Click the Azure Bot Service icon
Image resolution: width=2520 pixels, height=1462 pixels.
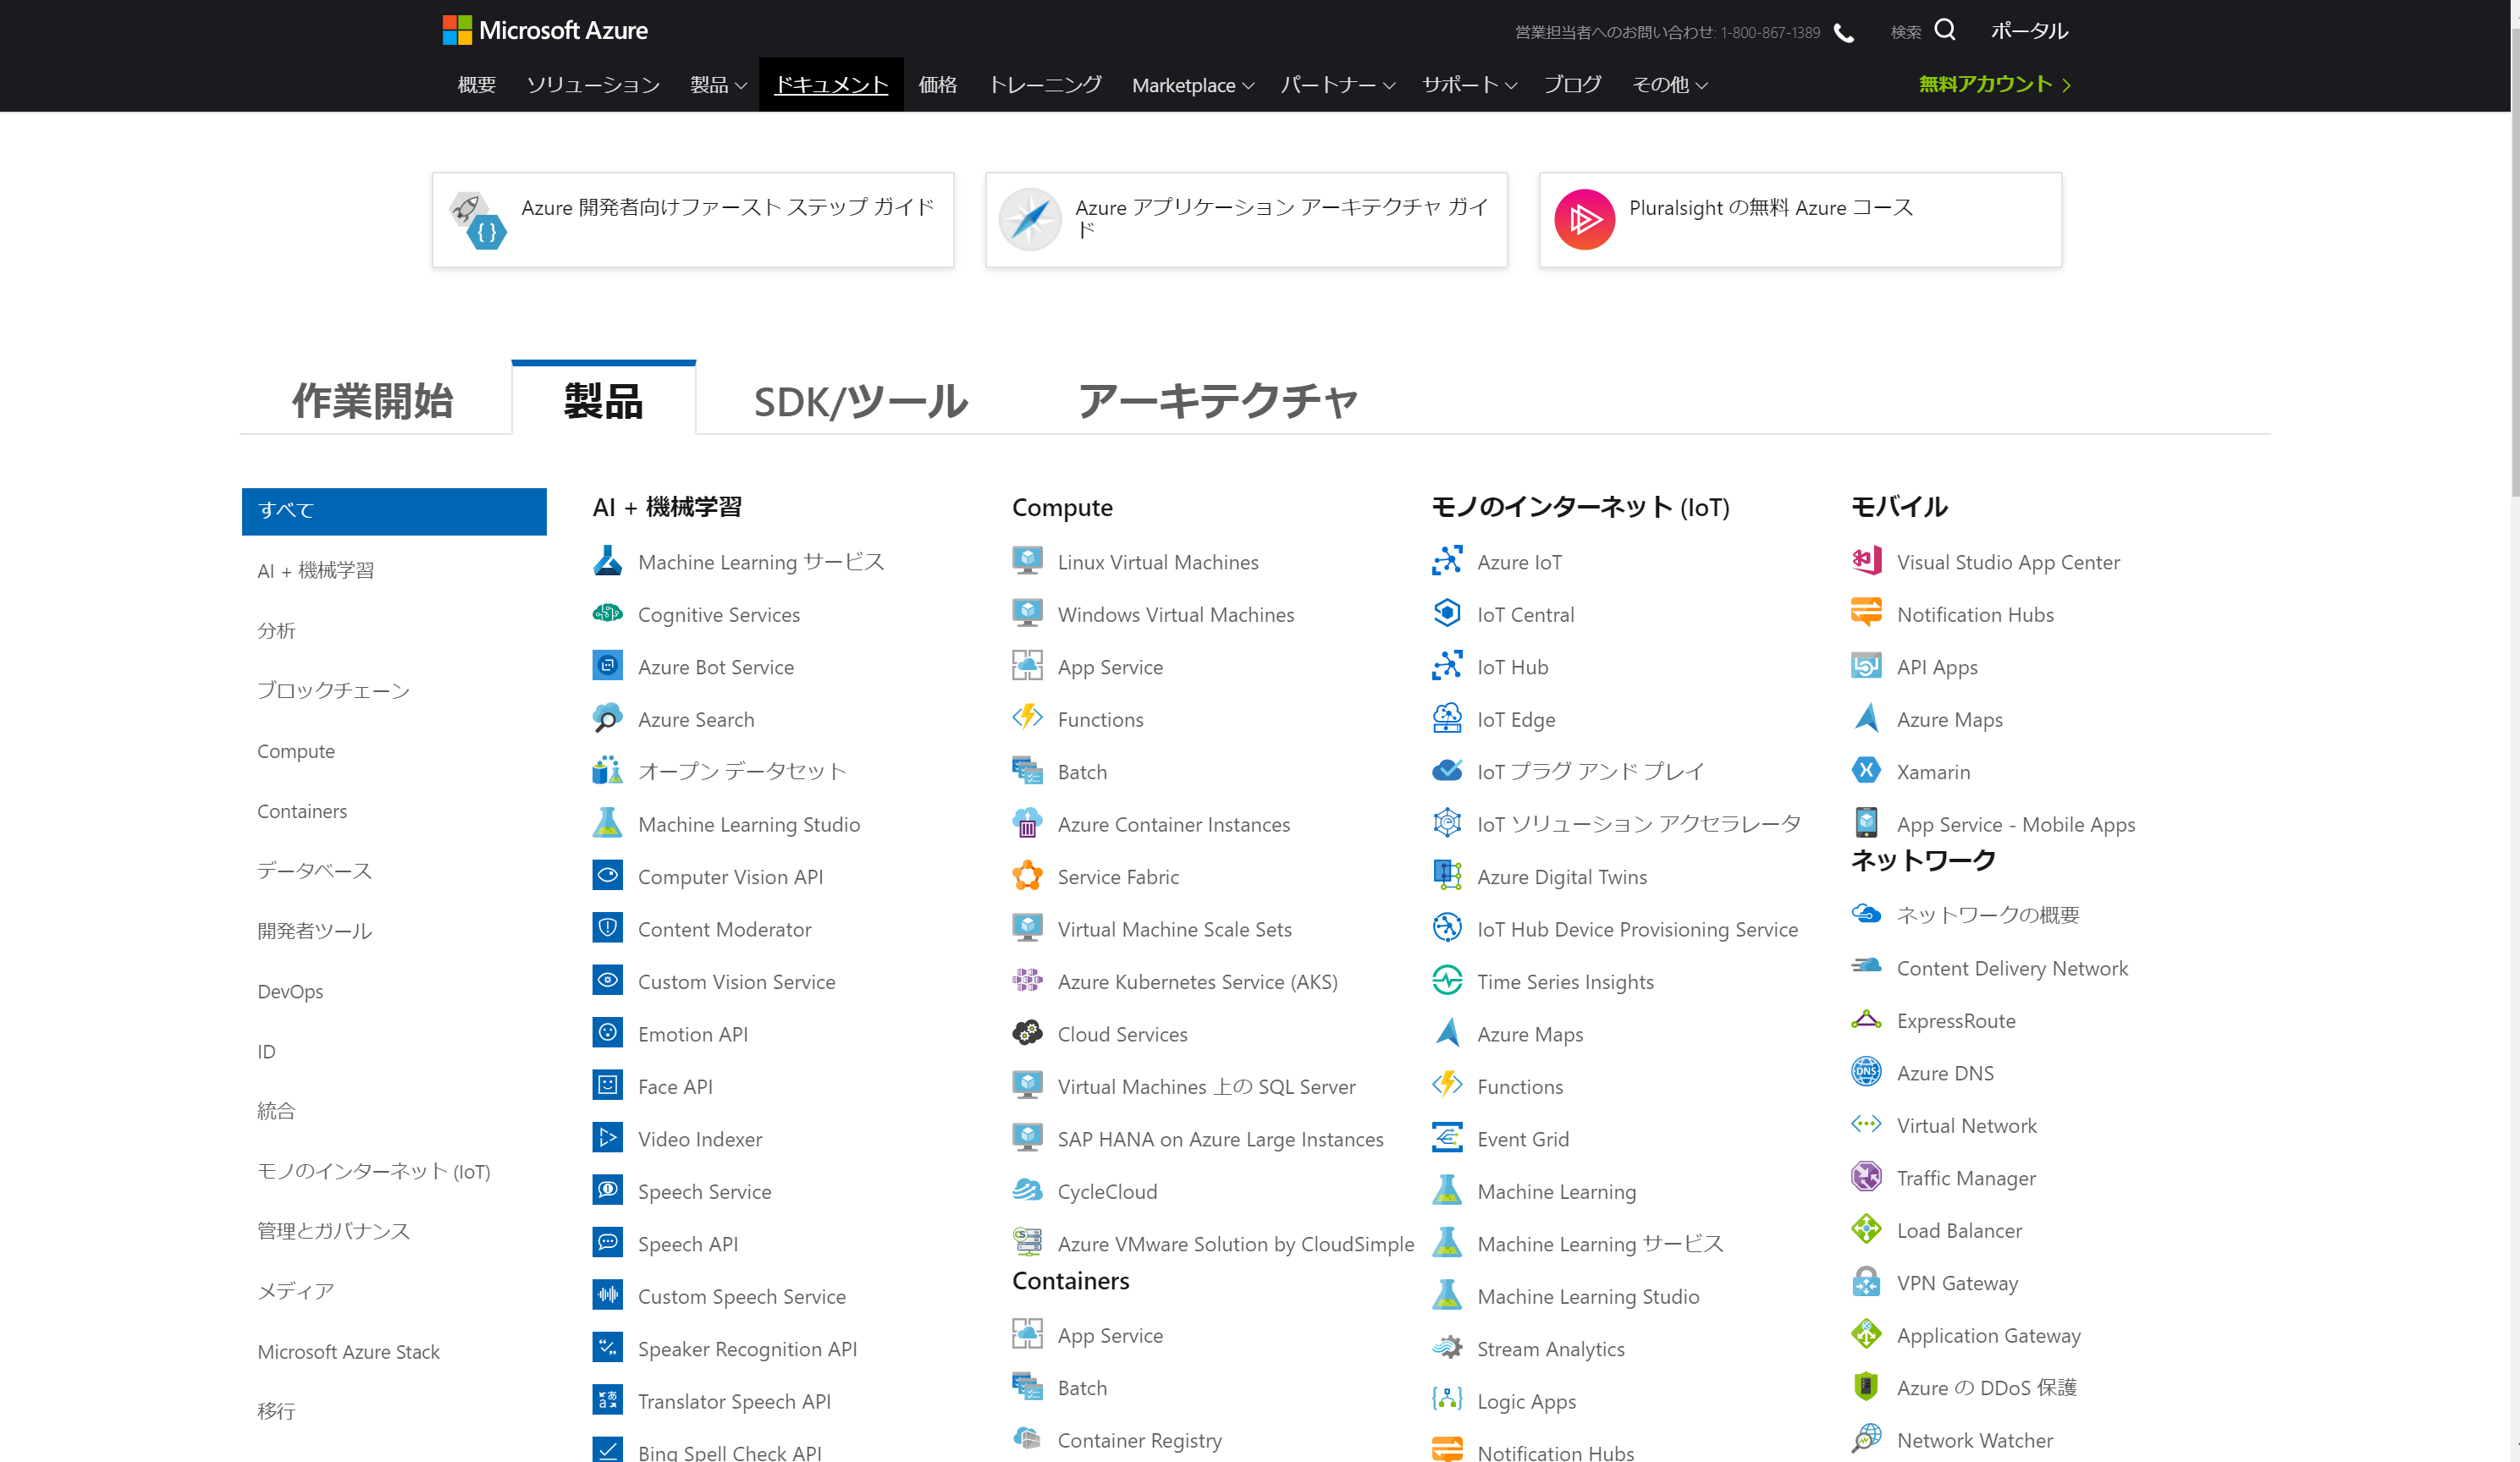607,666
